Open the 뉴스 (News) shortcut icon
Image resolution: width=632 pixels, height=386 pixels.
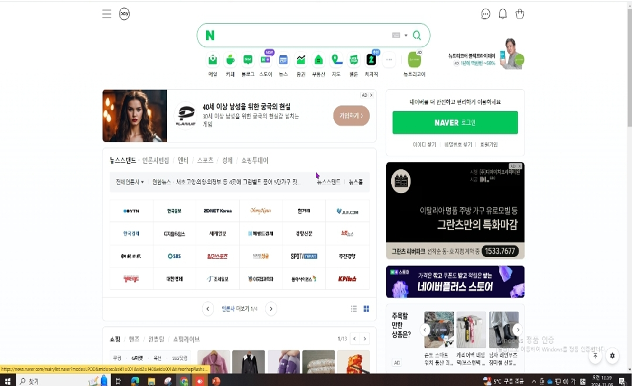pos(283,60)
